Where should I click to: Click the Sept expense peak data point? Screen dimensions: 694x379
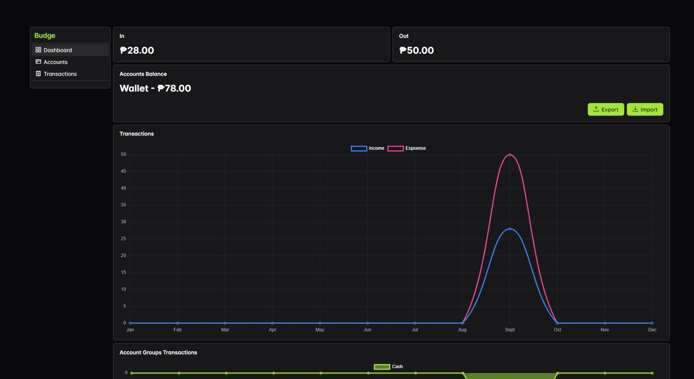[510, 155]
